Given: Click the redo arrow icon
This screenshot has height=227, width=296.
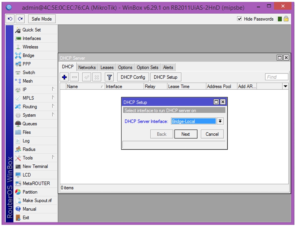Looking at the screenshot, I should pos(20,19).
